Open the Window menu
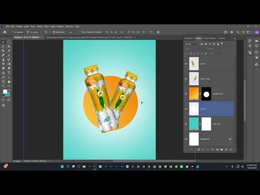This screenshot has height=195, width=260. point(69,26)
